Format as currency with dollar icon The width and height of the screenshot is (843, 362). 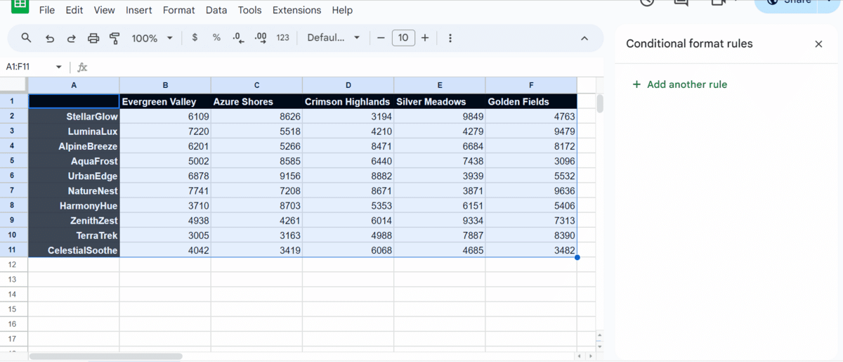pos(195,38)
